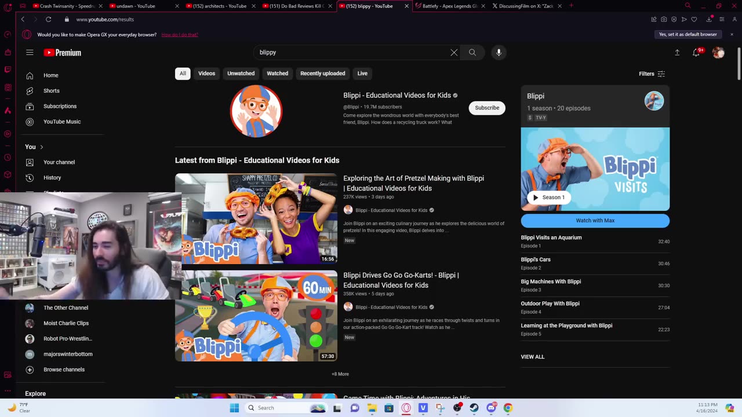Screen dimensions: 742x417
Task: Open Blippi Visits an Aquarium episode
Action: (x=595, y=242)
